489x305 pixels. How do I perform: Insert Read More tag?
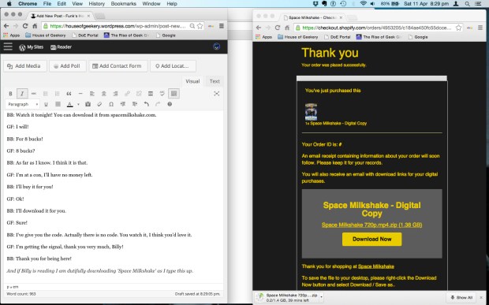pyautogui.click(x=151, y=94)
